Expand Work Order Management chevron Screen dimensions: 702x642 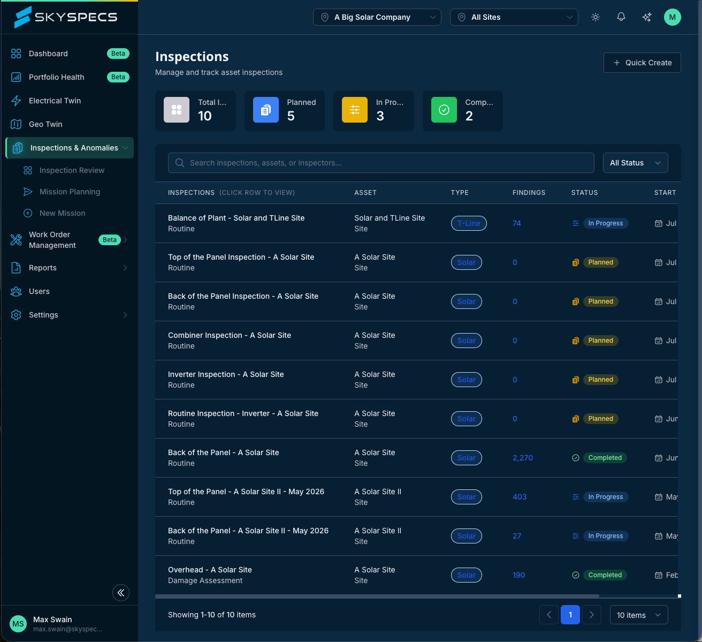125,240
